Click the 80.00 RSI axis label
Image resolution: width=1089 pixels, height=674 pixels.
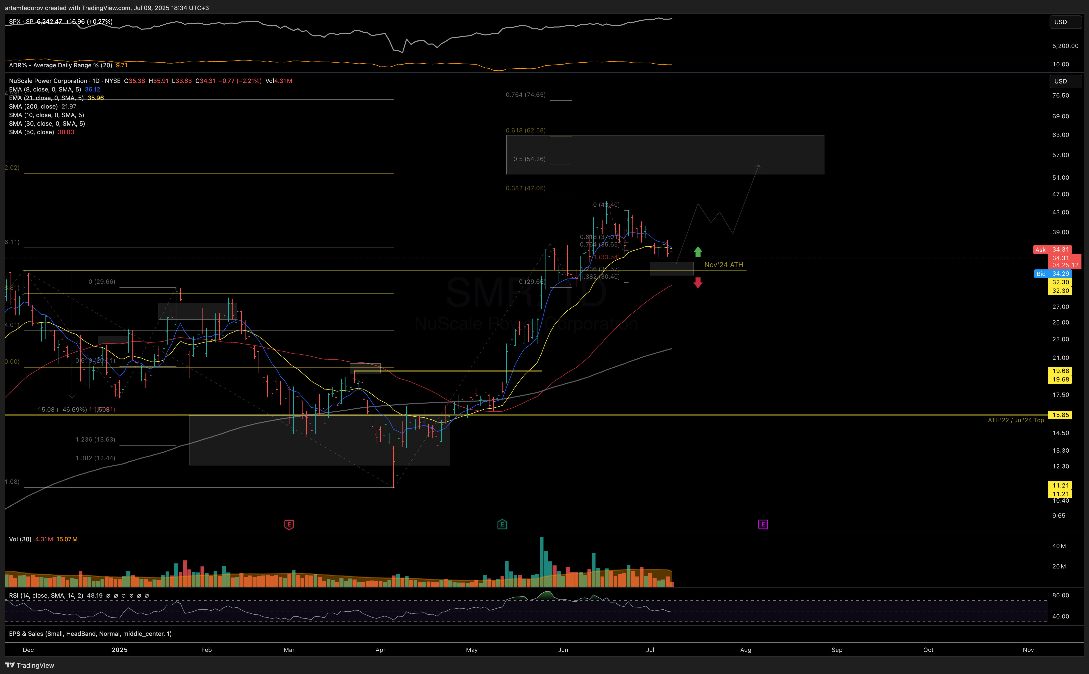[1061, 595]
